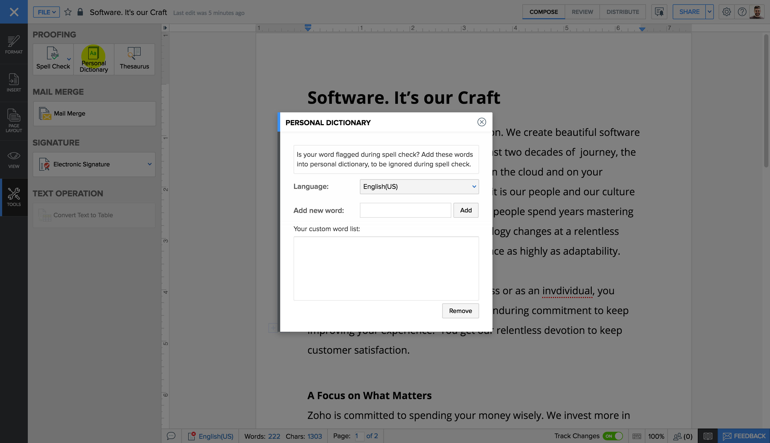Click the Remove button in dictionary
This screenshot has height=443, width=770.
click(x=460, y=311)
